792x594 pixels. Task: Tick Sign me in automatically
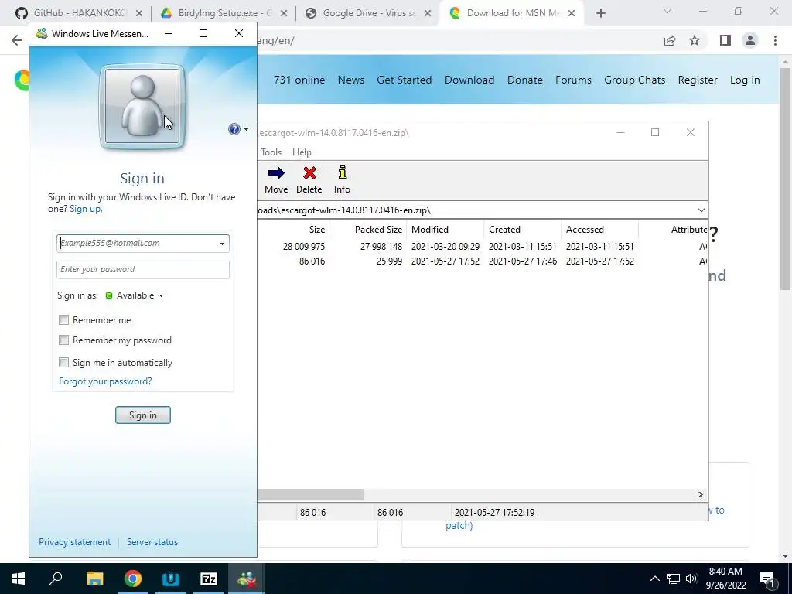coord(63,362)
